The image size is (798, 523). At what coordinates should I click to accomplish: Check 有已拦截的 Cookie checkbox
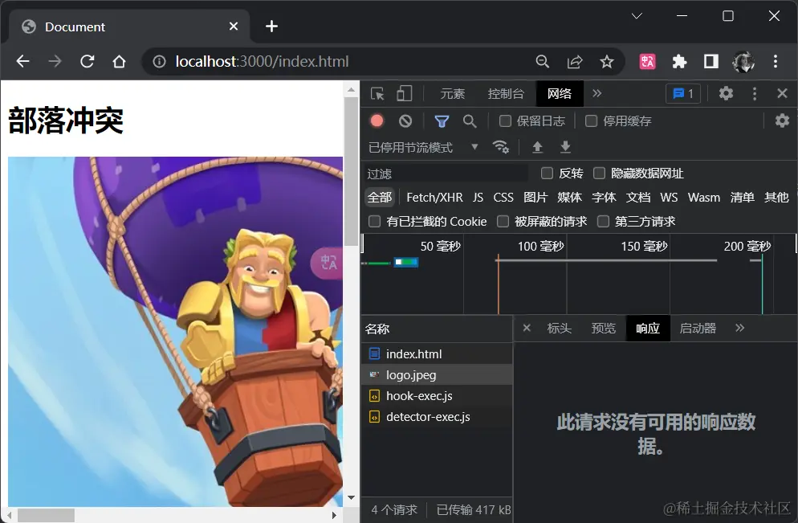click(x=375, y=222)
